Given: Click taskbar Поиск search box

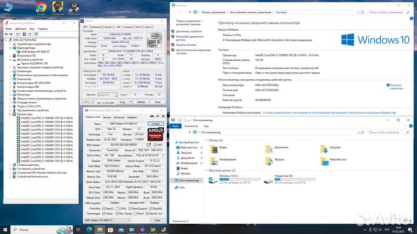Looking at the screenshot, I should tap(42, 229).
